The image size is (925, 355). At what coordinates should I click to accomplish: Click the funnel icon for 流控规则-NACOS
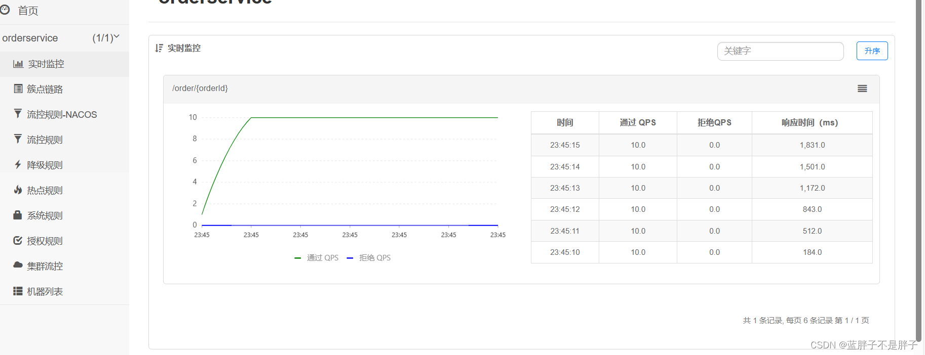coord(18,113)
